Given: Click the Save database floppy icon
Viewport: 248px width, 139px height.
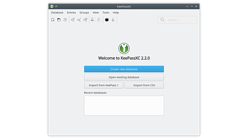Looking at the screenshot, I should click(x=65, y=20).
